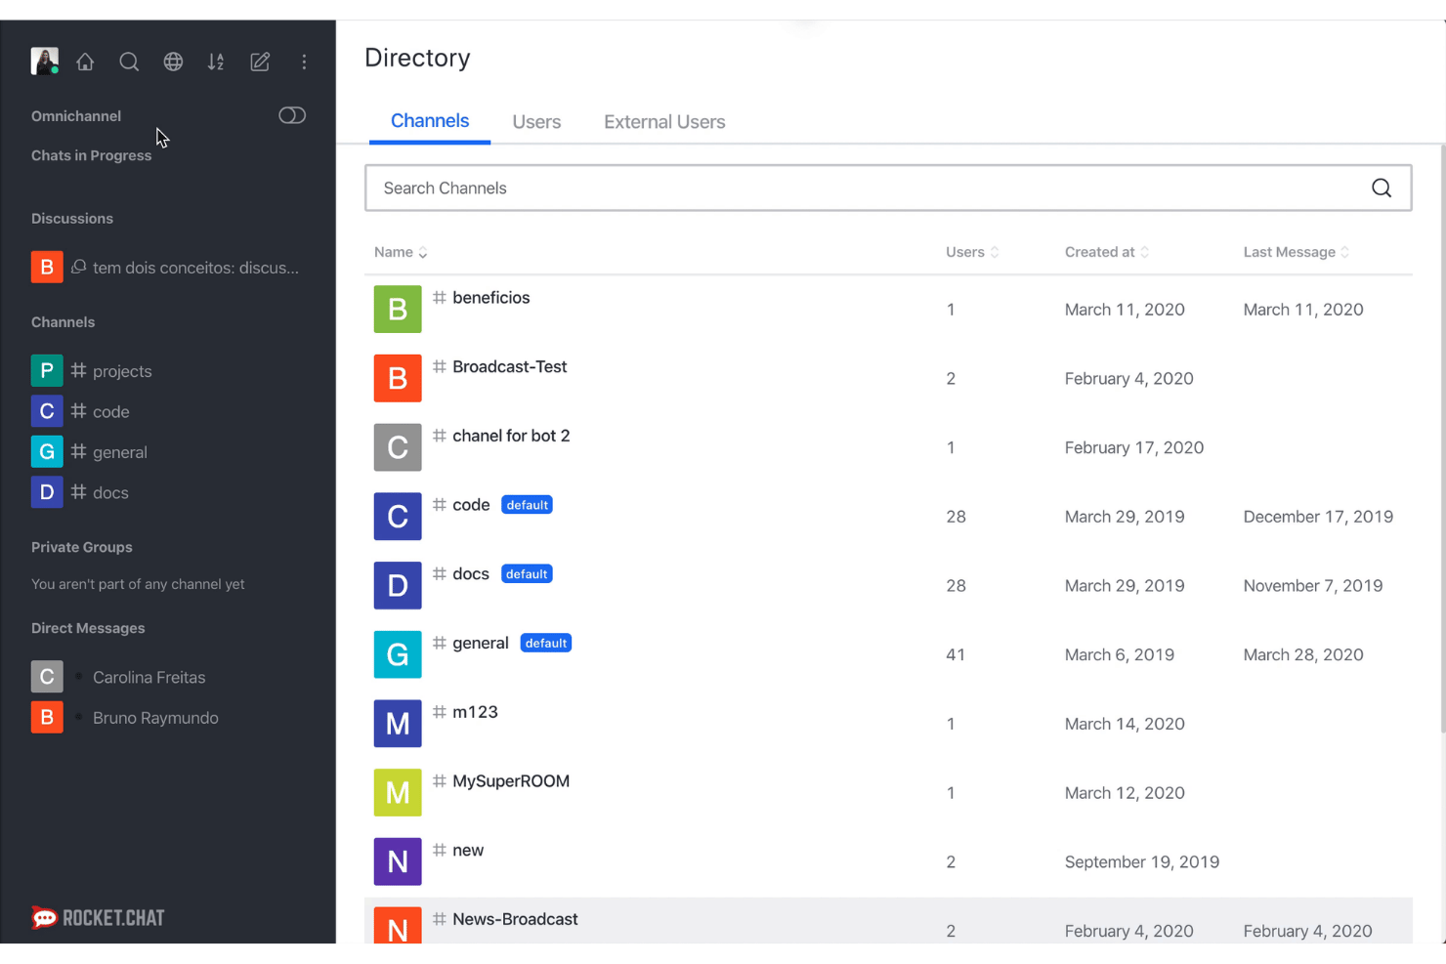Sort channels by Created at column
1446x964 pixels.
(1107, 252)
